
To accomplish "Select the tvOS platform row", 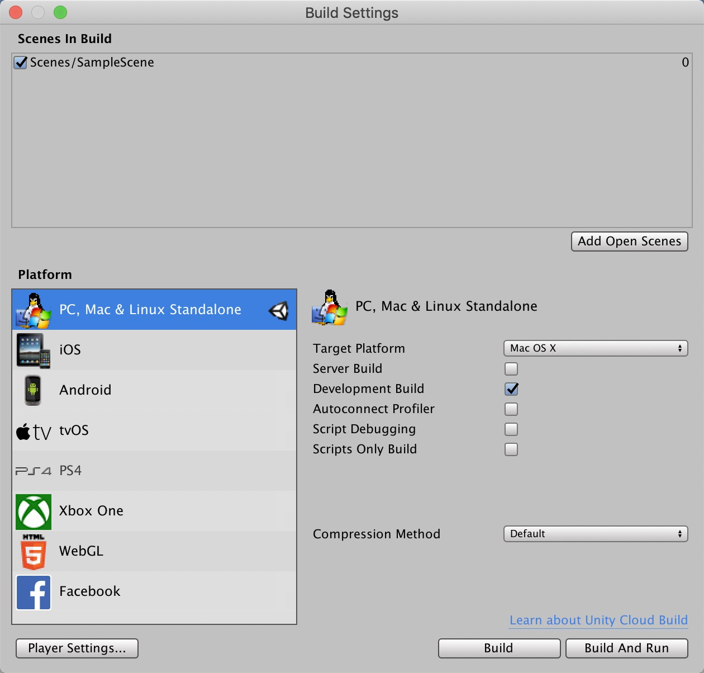I will point(154,430).
